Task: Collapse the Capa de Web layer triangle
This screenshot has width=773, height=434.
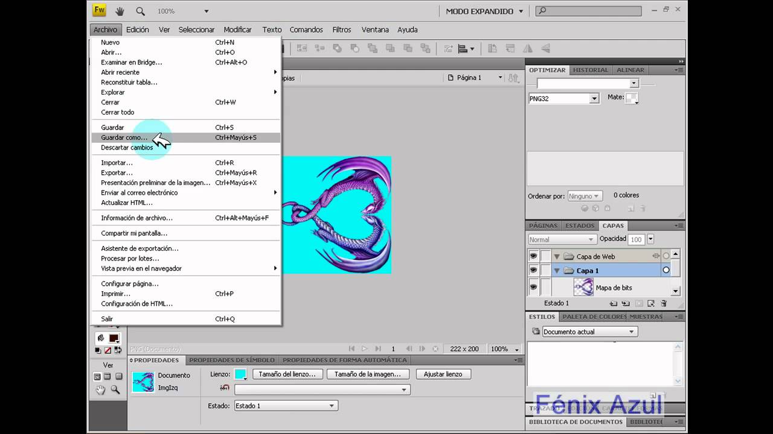Action: 557,257
